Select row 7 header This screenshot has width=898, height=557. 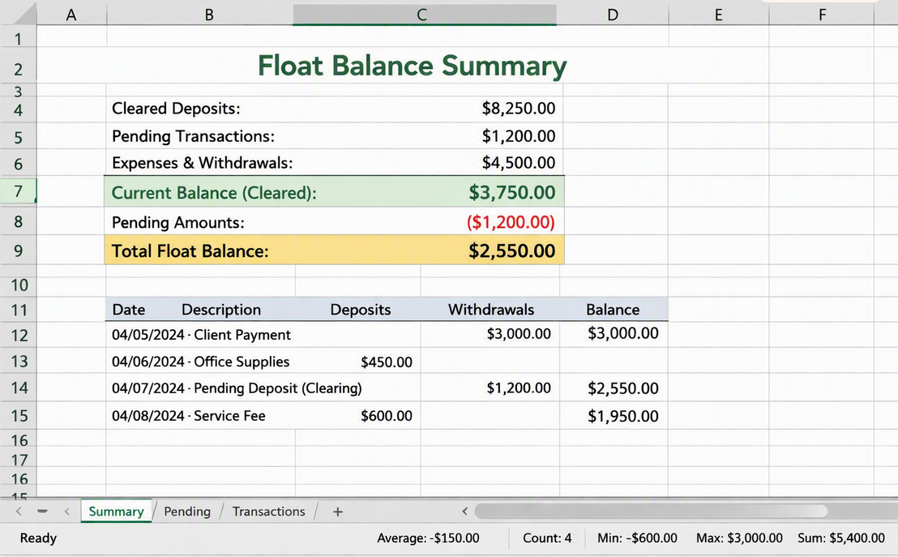click(19, 191)
